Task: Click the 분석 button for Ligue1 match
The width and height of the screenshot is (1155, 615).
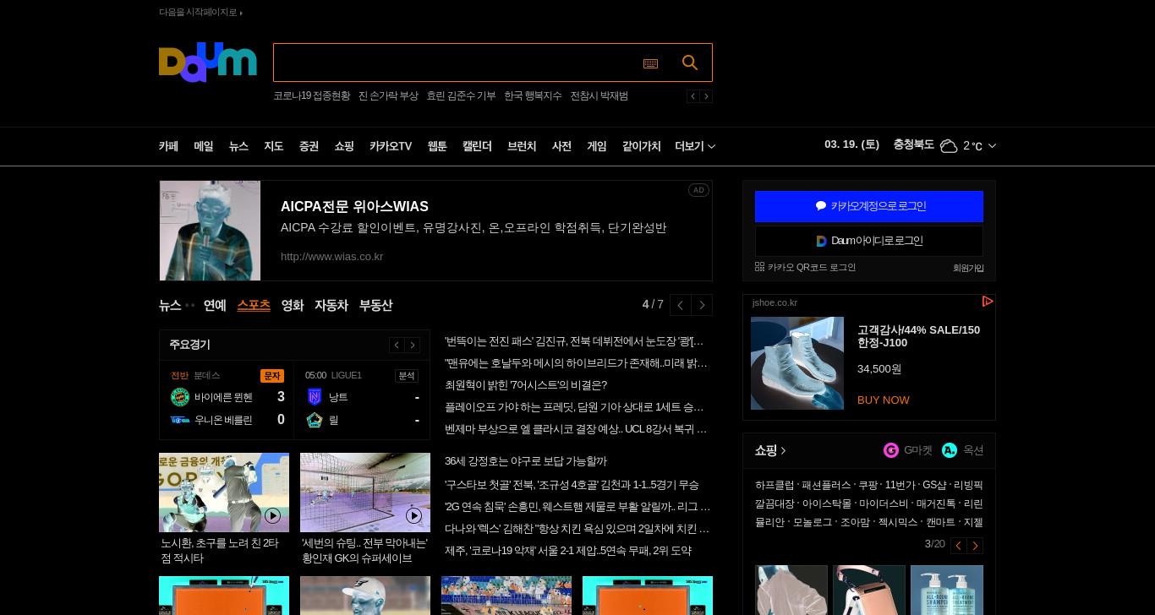Action: coord(407,376)
